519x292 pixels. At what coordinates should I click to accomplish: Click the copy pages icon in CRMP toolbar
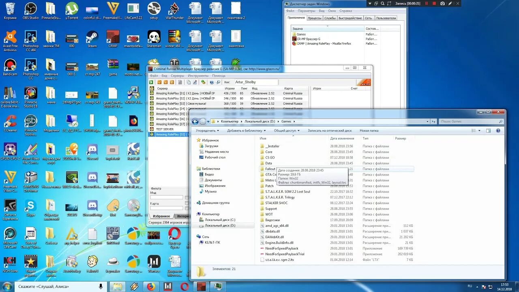pyautogui.click(x=189, y=82)
